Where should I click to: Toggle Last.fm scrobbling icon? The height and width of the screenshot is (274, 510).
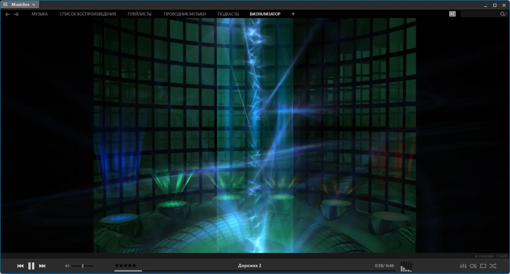pos(473,266)
